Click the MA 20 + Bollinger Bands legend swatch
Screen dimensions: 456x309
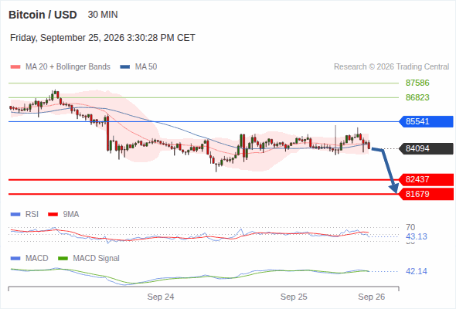[x=15, y=67]
